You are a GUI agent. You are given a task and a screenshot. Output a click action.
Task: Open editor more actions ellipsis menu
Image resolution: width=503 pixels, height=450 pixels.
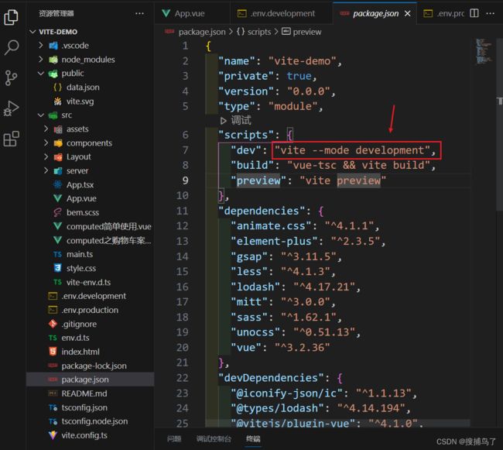click(x=492, y=13)
